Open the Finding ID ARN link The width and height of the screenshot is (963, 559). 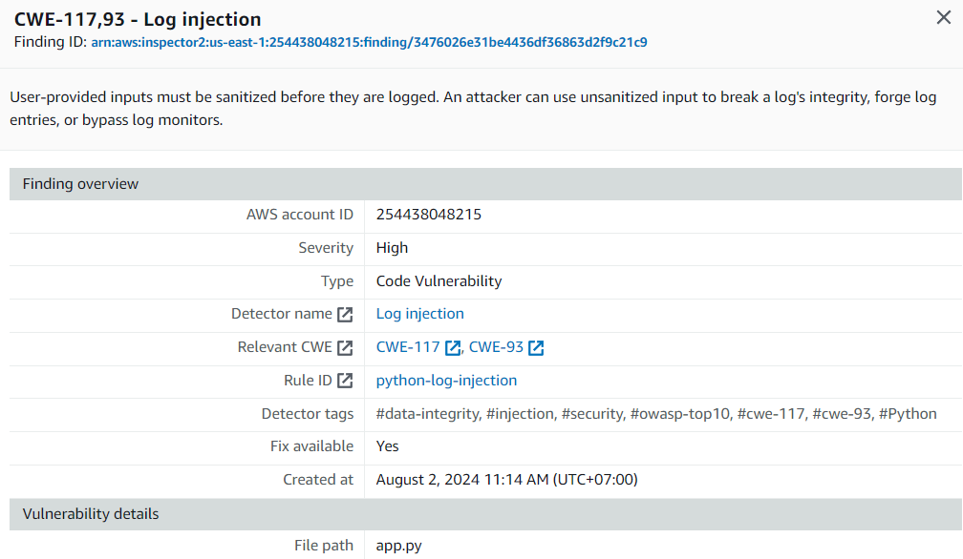369,42
